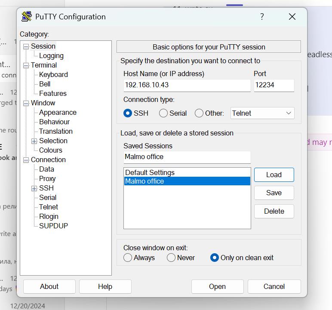This screenshot has height=310, width=332.
Task: Collapse the Session tree node
Action: [x=26, y=46]
